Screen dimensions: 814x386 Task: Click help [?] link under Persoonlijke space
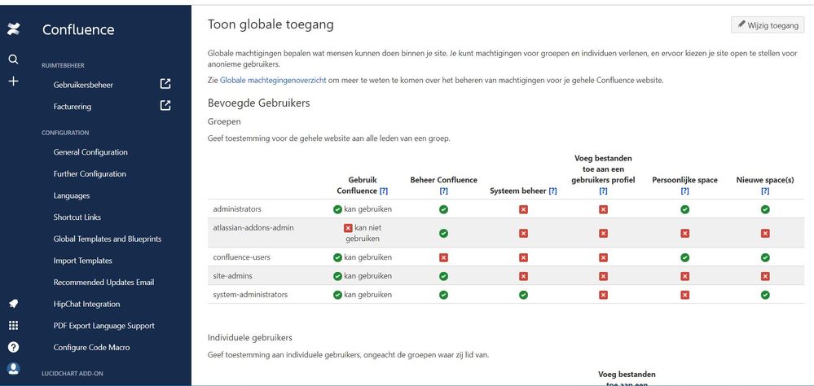pos(684,191)
